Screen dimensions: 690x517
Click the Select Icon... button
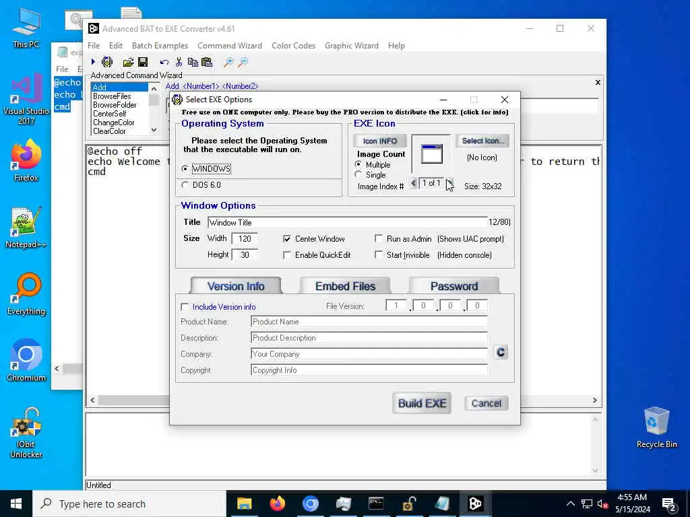[x=482, y=141]
